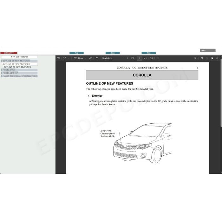Open the PDF search magnifier icon

coord(196,58)
